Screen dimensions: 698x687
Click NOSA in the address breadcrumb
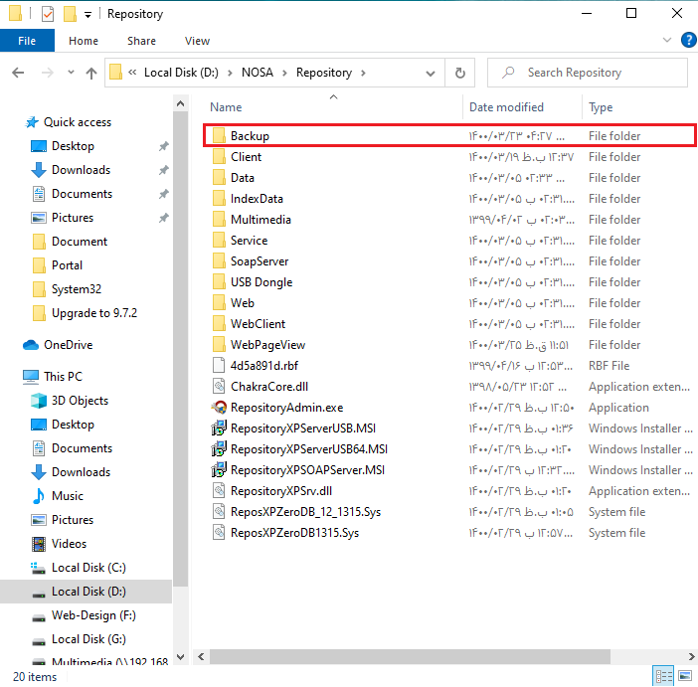click(x=259, y=73)
